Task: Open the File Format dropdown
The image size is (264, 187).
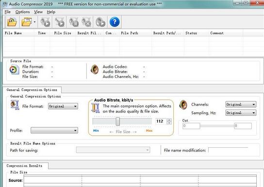Action: click(63, 106)
